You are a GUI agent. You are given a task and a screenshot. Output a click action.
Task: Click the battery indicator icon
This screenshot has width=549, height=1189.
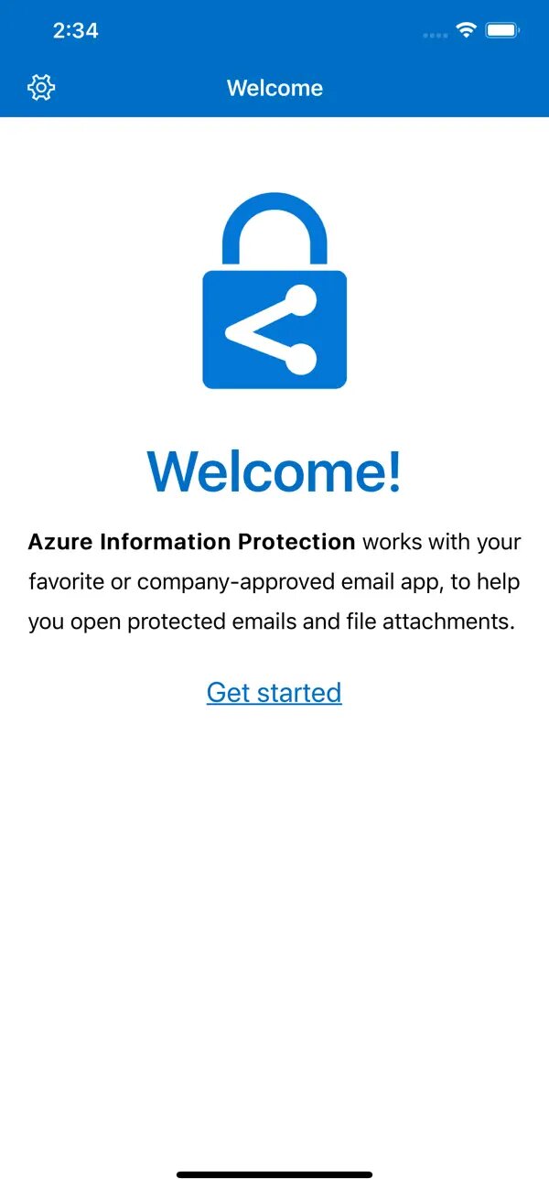click(x=503, y=30)
